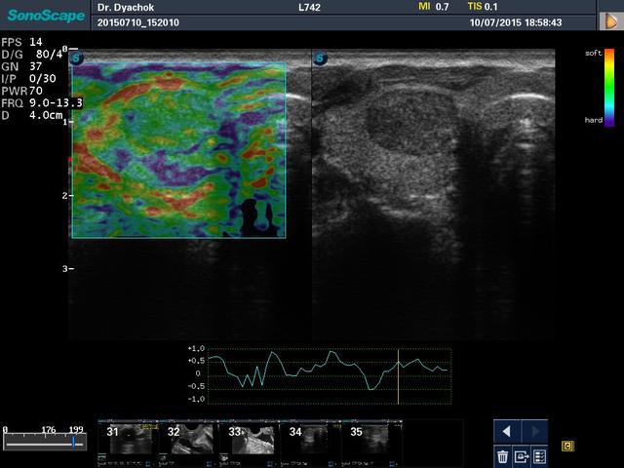Viewport: 624px width, 468px height.
Task: Click the export image icon beside trash
Action: click(x=522, y=455)
